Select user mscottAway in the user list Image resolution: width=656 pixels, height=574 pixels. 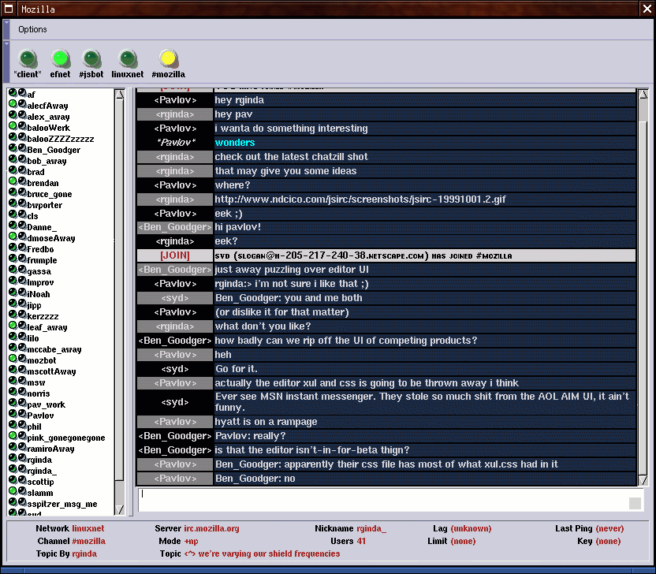51,371
